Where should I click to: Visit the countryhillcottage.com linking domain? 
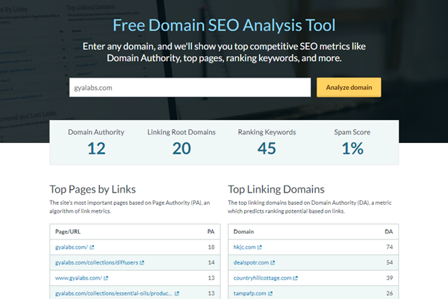pos(262,278)
